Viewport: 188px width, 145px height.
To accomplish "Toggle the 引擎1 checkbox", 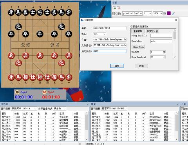I will pos(114,13).
